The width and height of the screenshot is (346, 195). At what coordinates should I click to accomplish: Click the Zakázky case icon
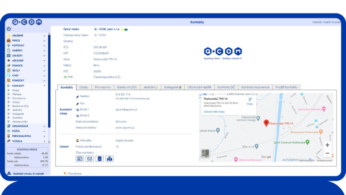click(9, 56)
